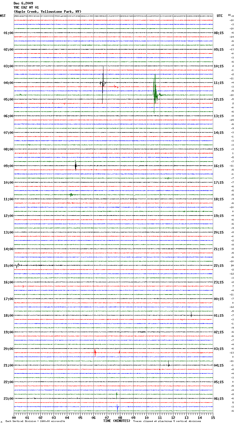Click the '15:00' MST time label
Image resolution: width=235 pixels, height=425 pixels.
[x=9, y=266]
